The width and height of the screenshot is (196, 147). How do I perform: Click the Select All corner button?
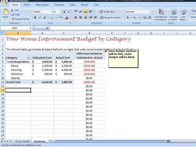pyautogui.click(x=3, y=33)
